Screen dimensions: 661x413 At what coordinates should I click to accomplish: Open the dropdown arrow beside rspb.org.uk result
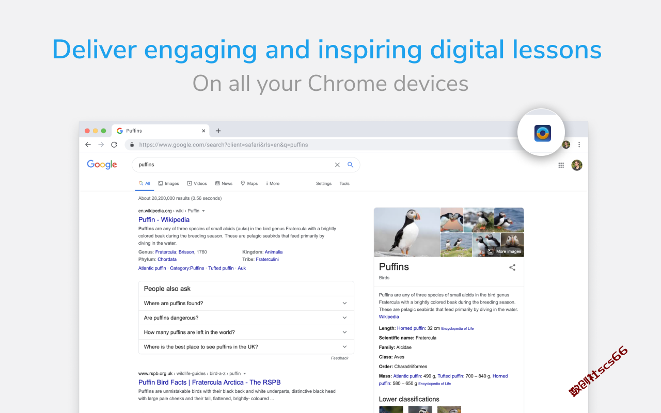pyautogui.click(x=245, y=373)
